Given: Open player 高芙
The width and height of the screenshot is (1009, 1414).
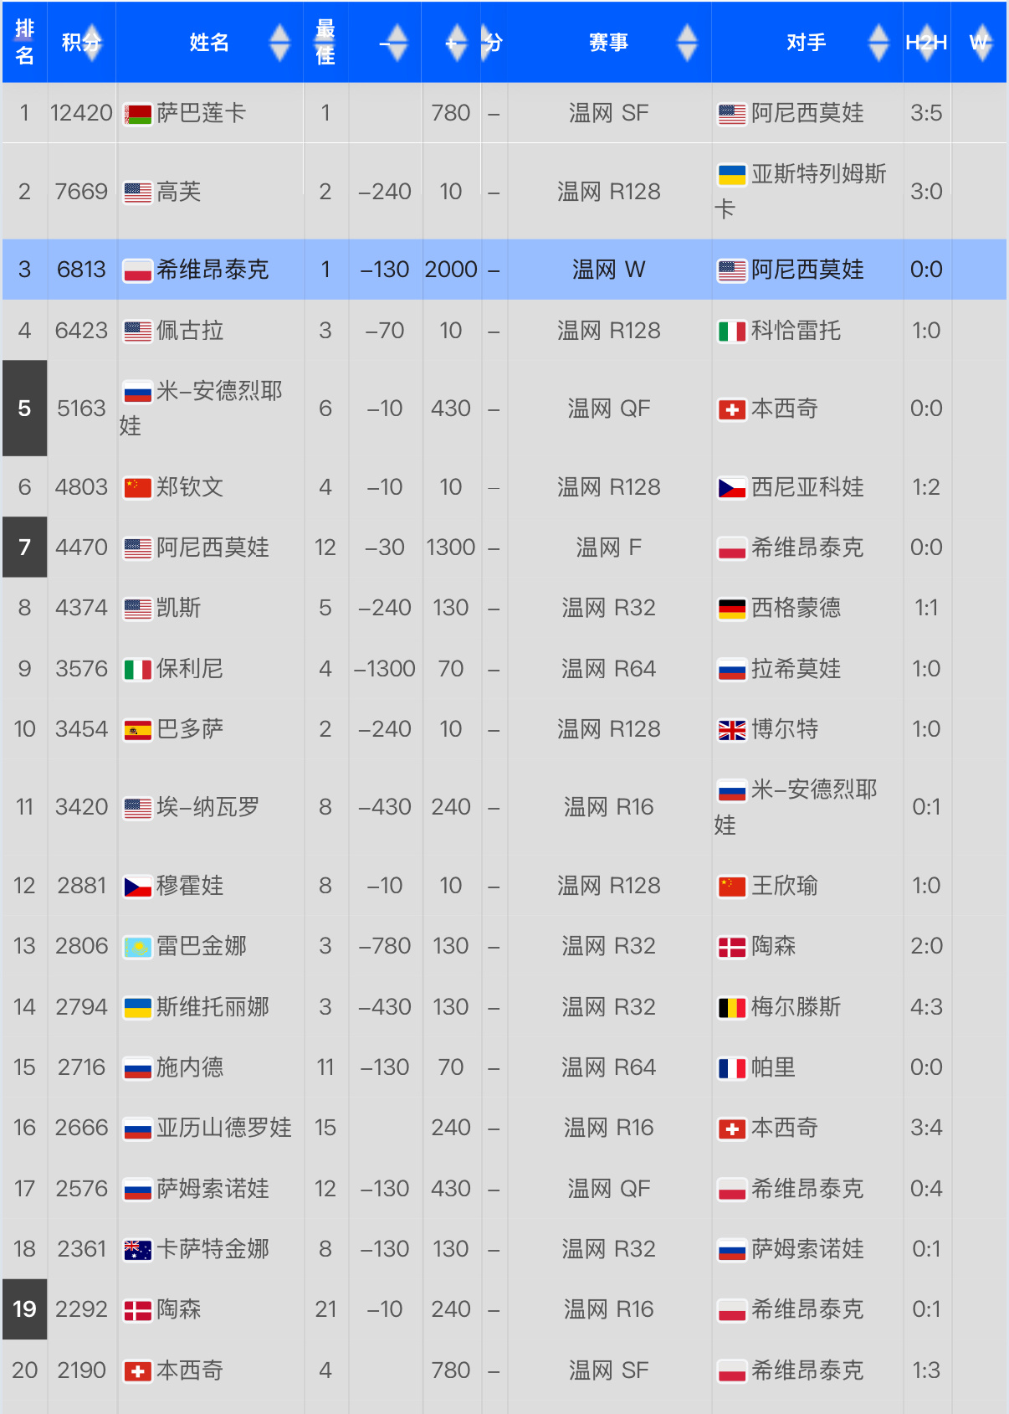Looking at the screenshot, I should (x=179, y=192).
